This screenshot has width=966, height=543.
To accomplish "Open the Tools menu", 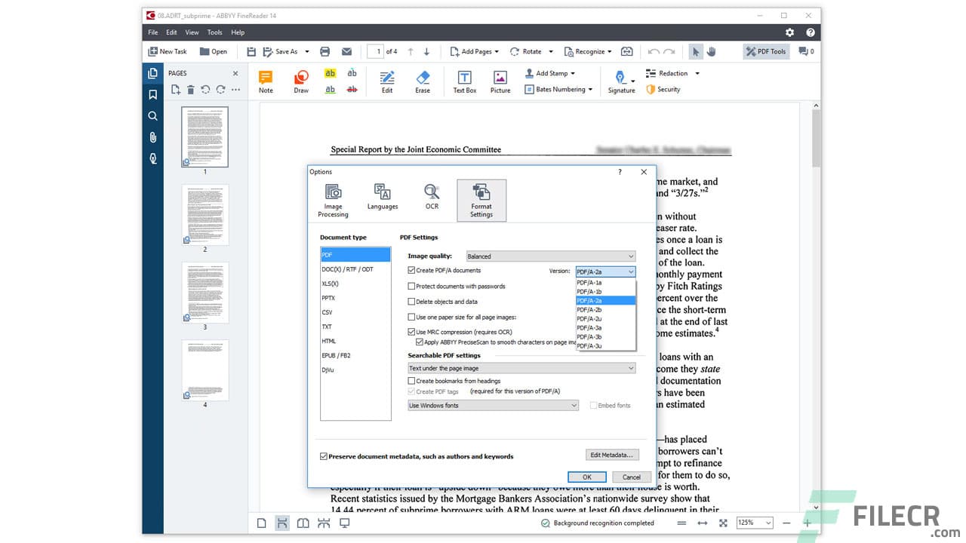I will (x=214, y=32).
